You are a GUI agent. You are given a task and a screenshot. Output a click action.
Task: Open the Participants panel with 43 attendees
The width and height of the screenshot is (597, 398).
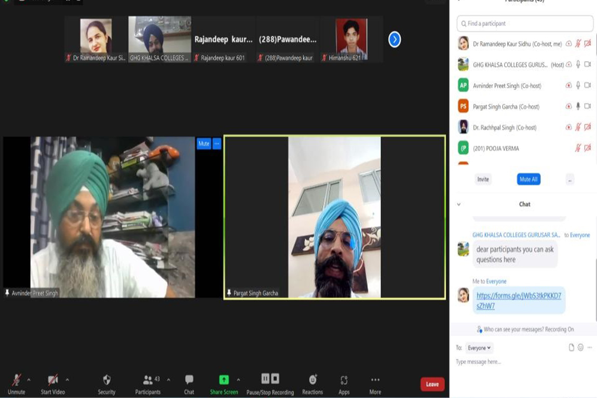click(x=148, y=380)
